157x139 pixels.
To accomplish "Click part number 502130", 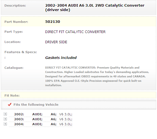I will (x=53, y=22).
